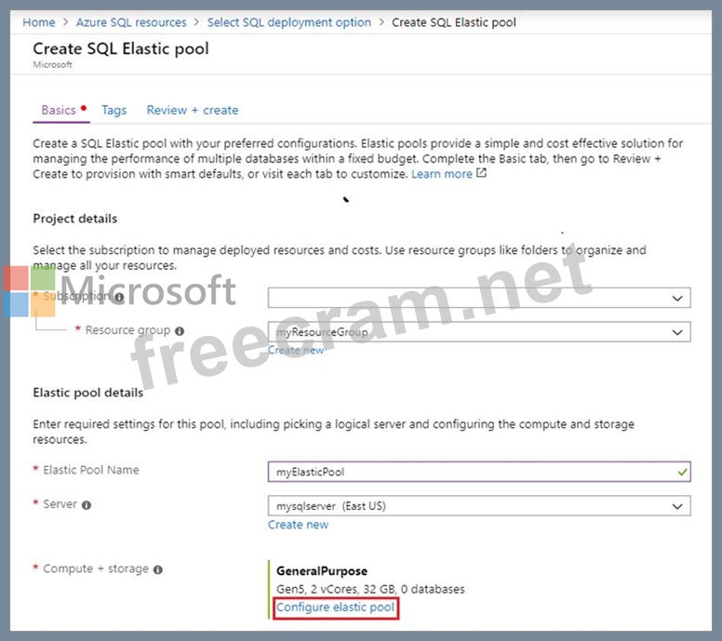The height and width of the screenshot is (641, 722).
Task: Click 'Gen5, 2 vCores, 32 GB, 0 databases' text
Action: [370, 589]
